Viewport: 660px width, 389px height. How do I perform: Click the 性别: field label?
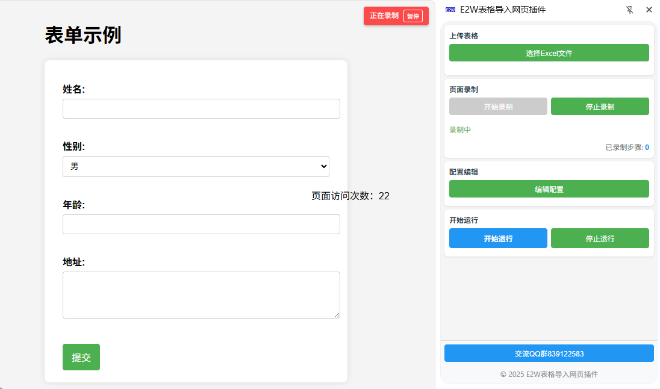pos(73,146)
